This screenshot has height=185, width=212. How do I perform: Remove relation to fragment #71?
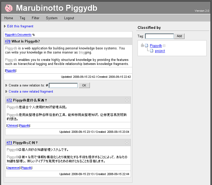[127, 142]
